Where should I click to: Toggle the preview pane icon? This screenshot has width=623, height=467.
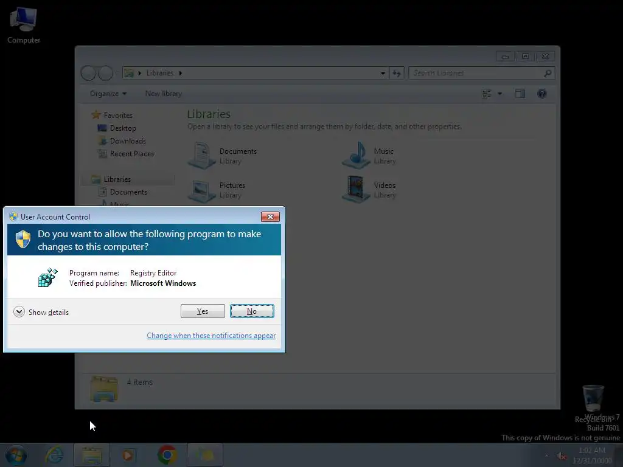(520, 94)
